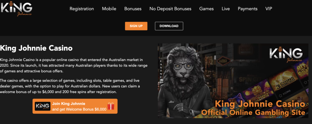Open the Live casino menu item
The height and width of the screenshot is (124, 312).
point(226,9)
